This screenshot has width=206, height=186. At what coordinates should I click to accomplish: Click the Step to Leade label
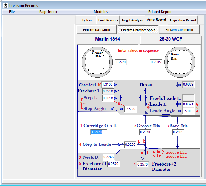pyautogui.click(x=97, y=144)
